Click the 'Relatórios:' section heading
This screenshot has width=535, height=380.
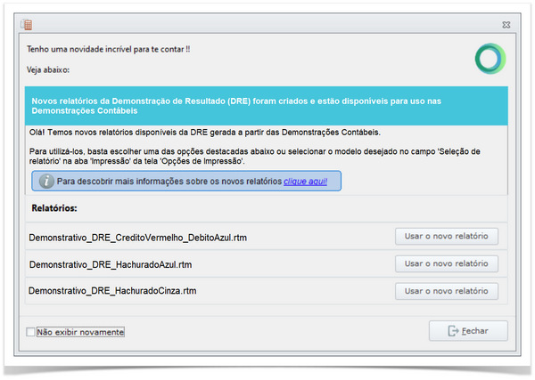pyautogui.click(x=55, y=208)
